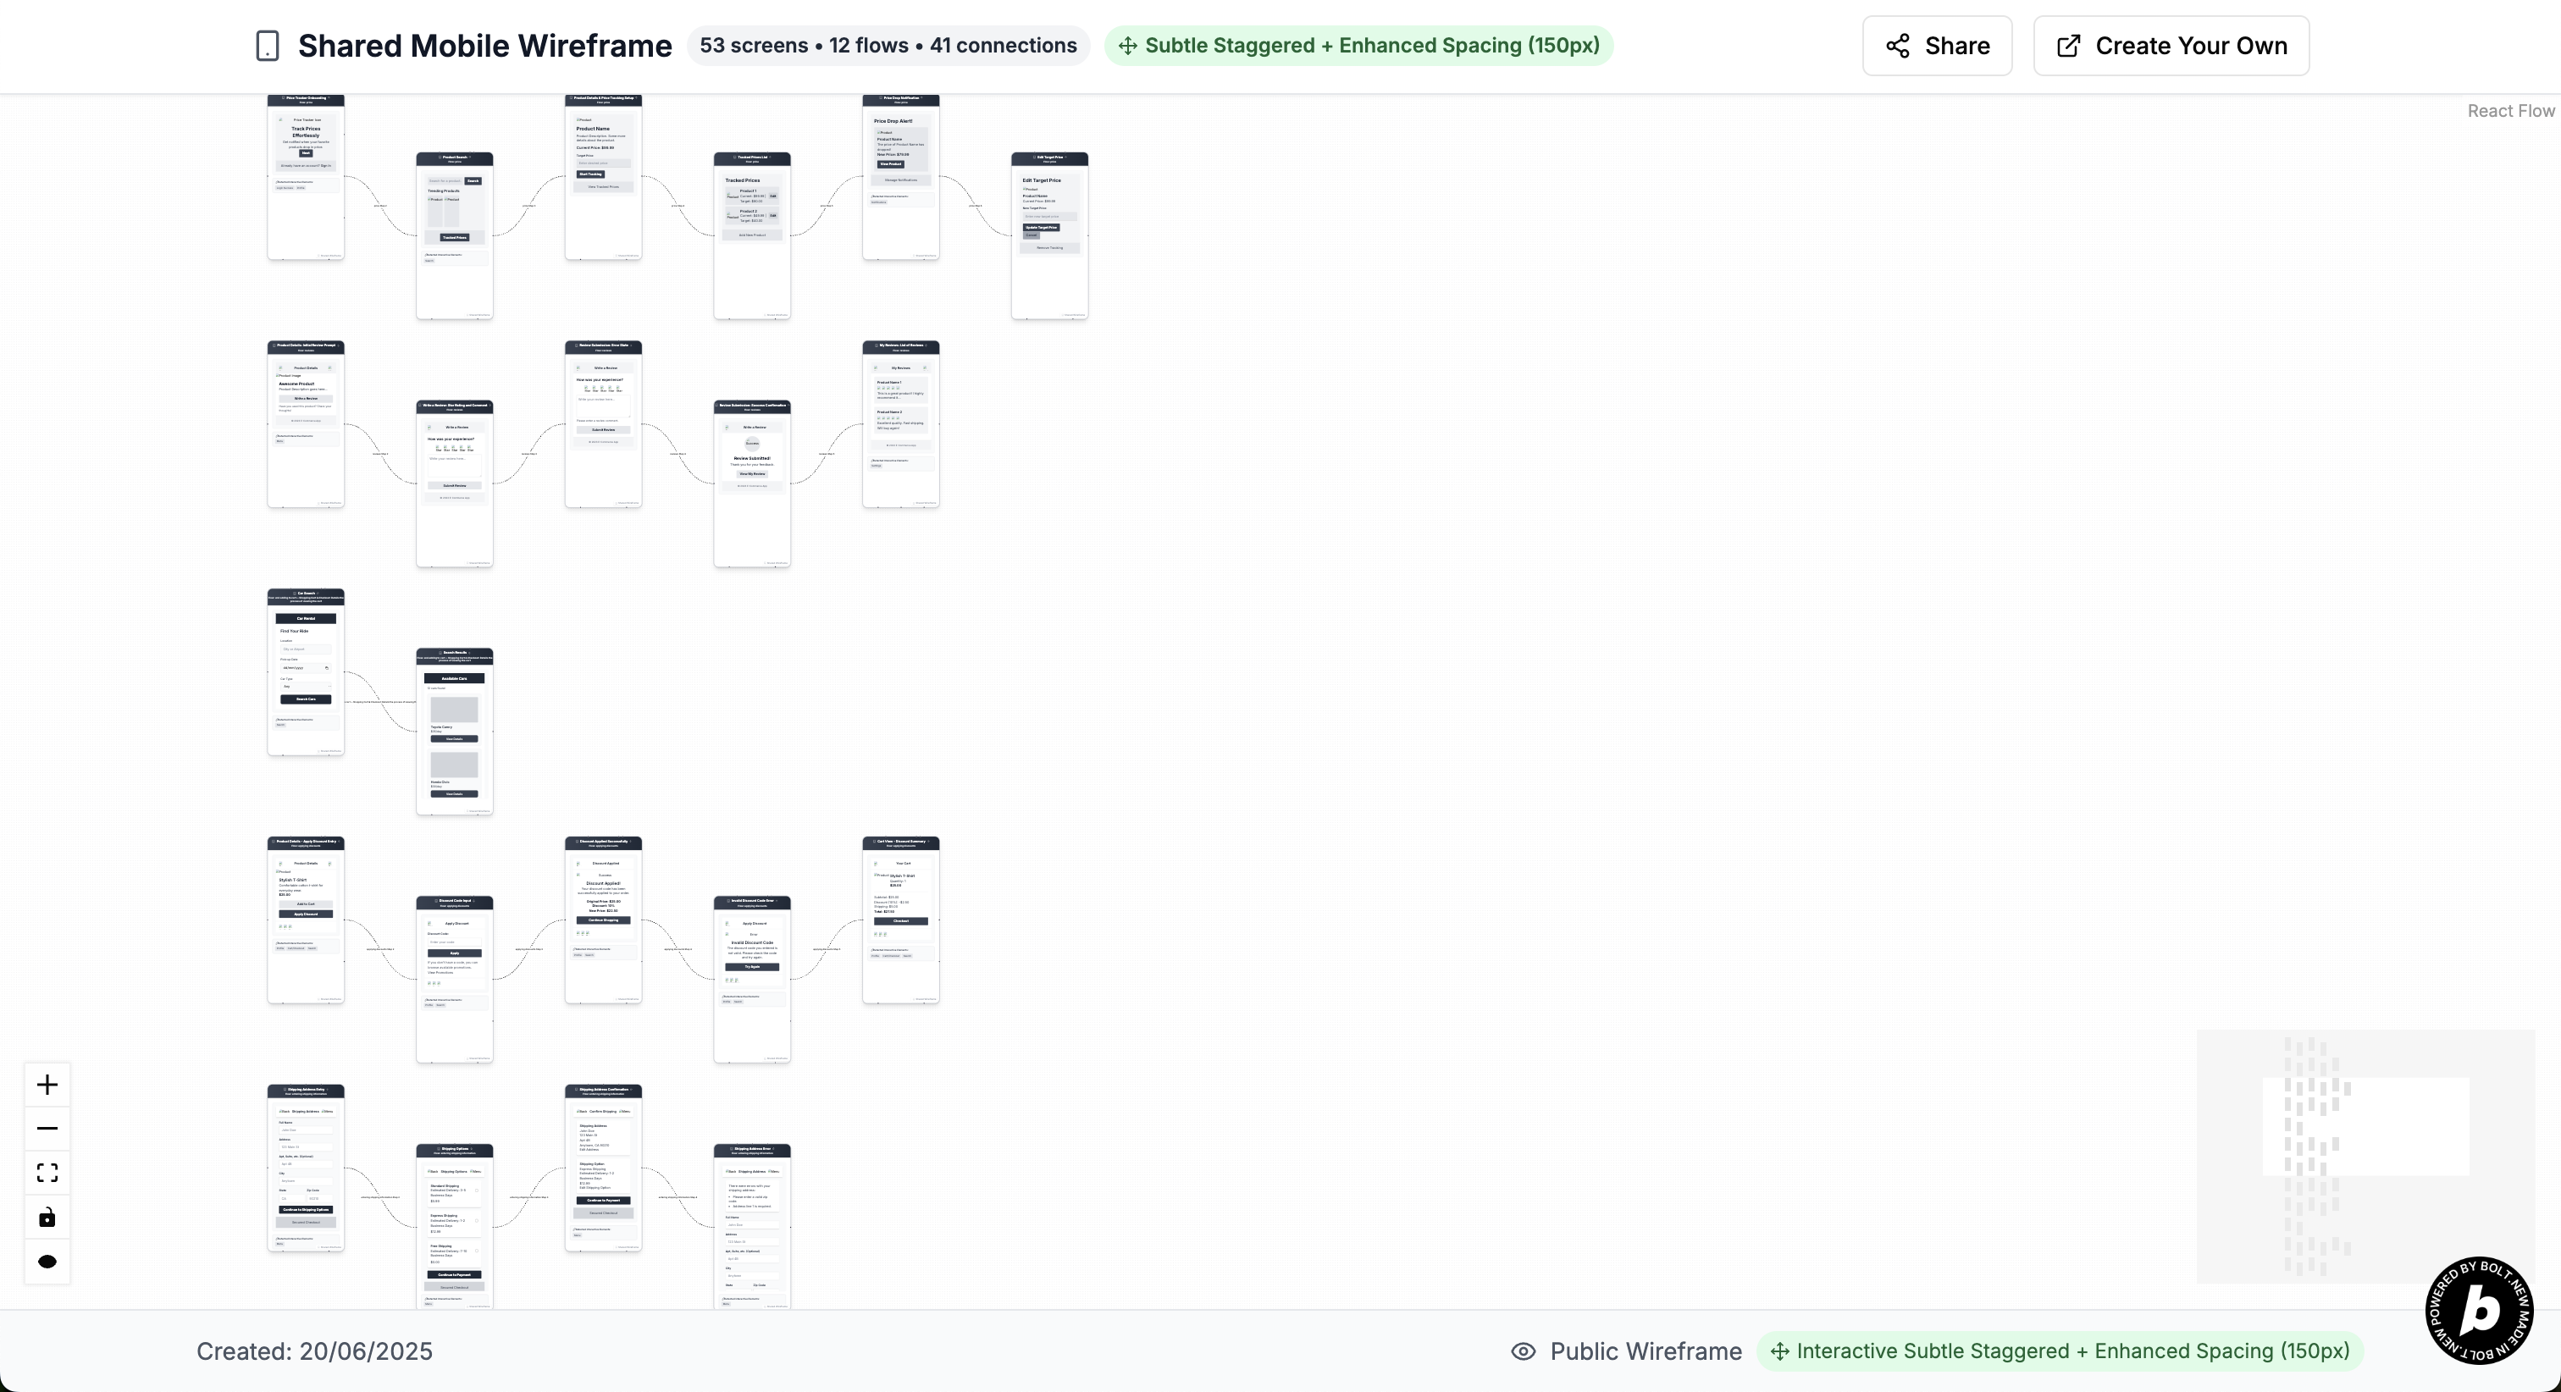The image size is (2561, 1392).
Task: Click the fit view icon
Action: coord(47,1174)
